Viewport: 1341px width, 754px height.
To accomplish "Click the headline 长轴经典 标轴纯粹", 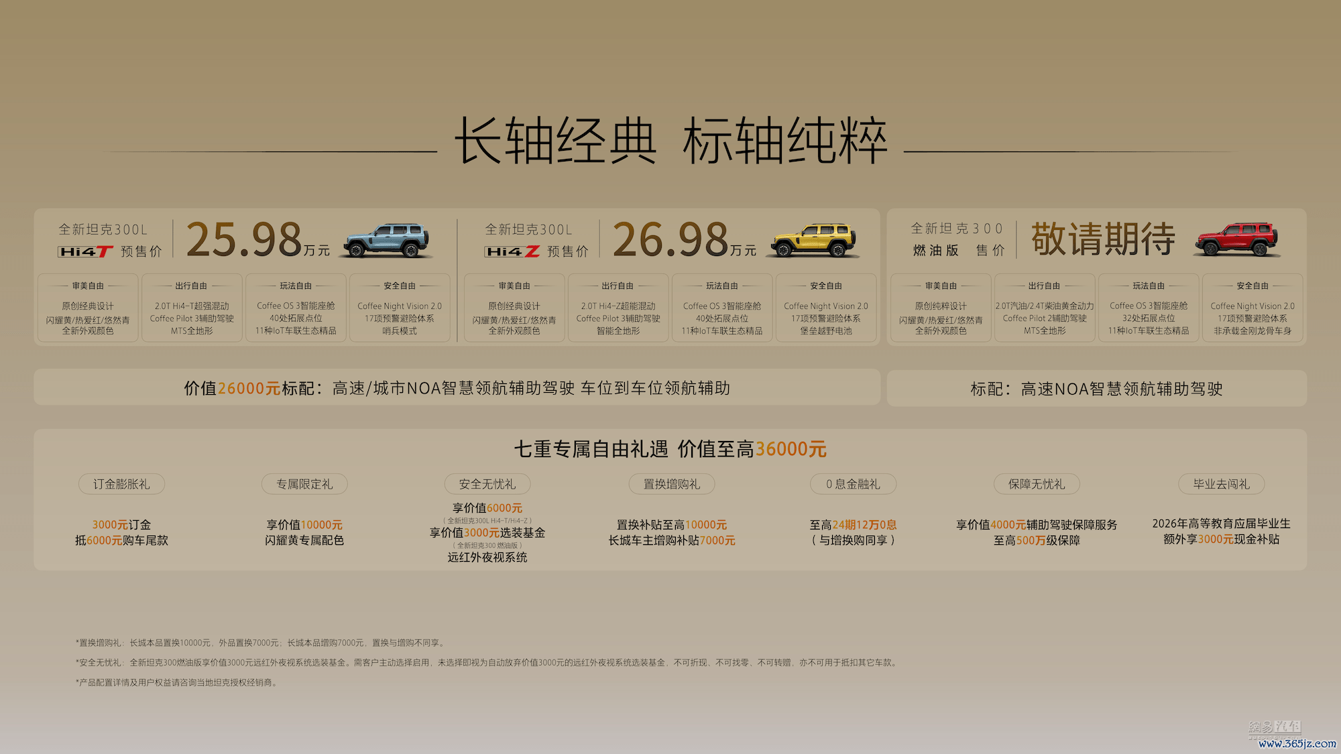I will 670,141.
